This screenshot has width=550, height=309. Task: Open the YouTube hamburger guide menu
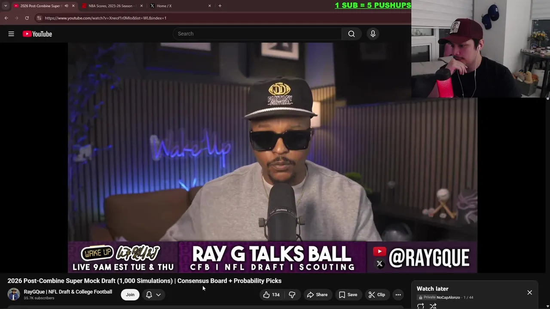point(11,34)
